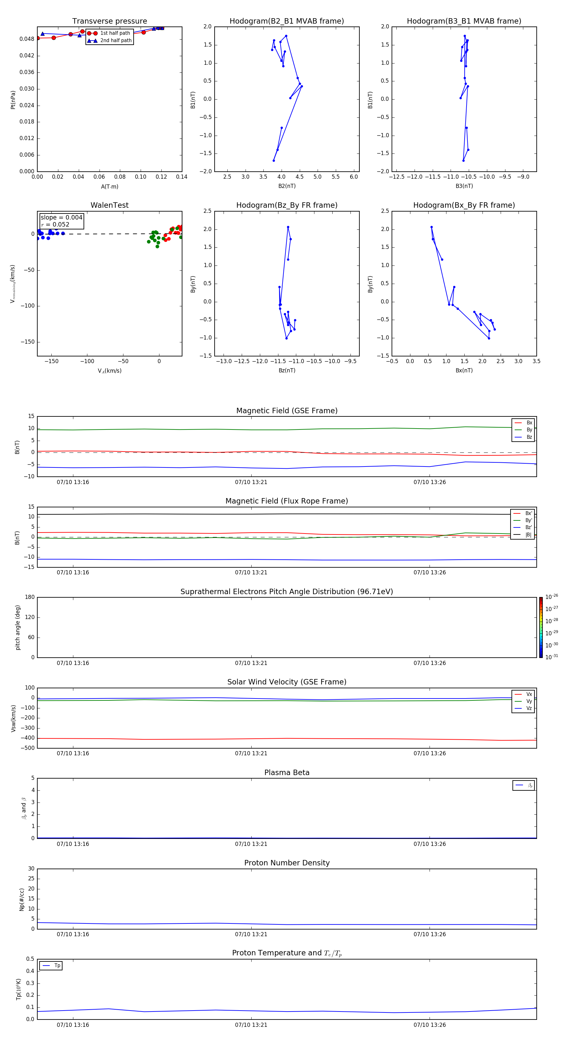Select the "Hodogram(B3_B1 MVAB frame)" title
574x1053 pixels.
(x=464, y=21)
